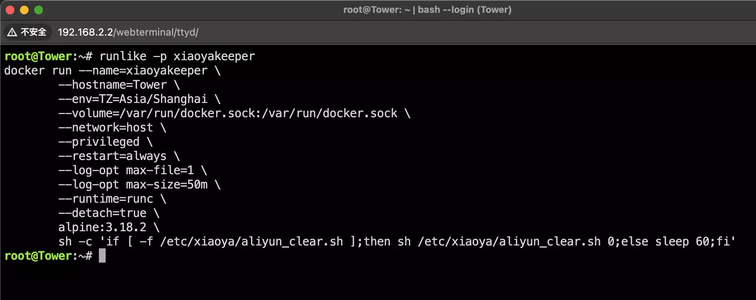Click the '--log-opt max-size=50m' output line
Screen dimensions: 756x300
tap(133, 185)
